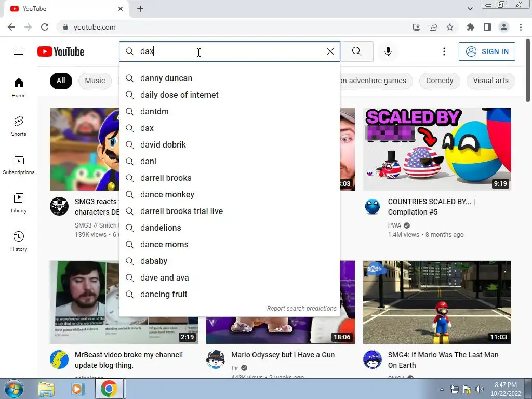Image resolution: width=532 pixels, height=399 pixels.
Task: Choose suggestion 'daily dose of internet'
Action: (229, 95)
